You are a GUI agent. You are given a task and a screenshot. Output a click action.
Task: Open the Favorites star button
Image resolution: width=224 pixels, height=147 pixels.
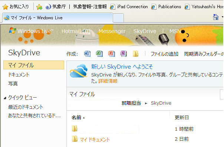16,7
